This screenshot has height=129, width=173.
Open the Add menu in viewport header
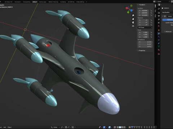coord(5,127)
